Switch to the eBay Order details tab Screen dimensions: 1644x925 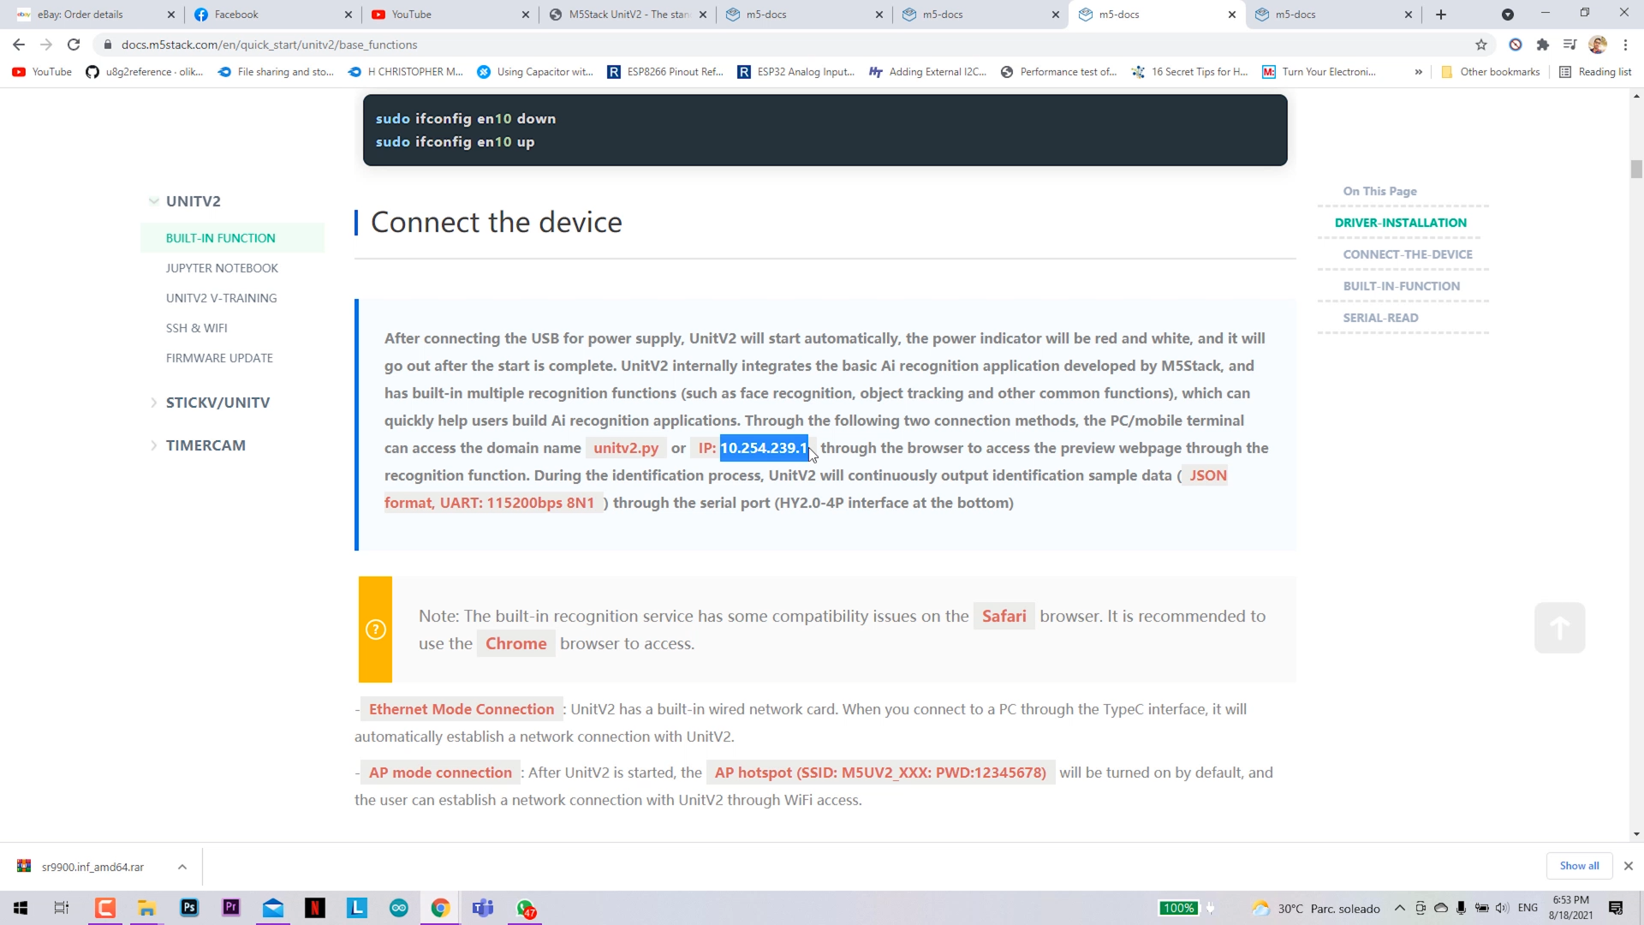[80, 15]
